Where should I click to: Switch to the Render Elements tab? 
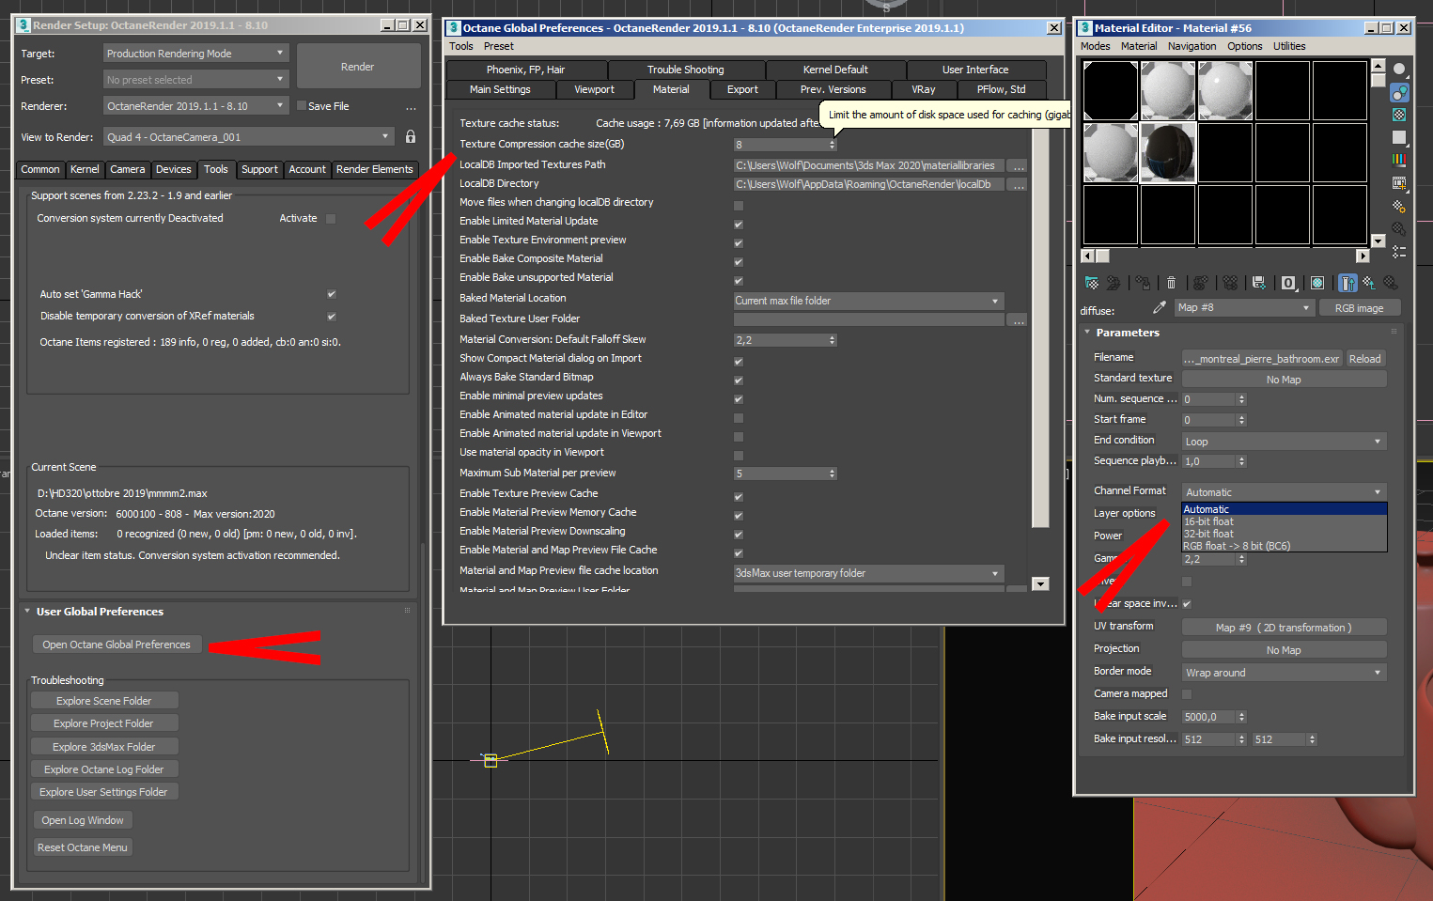[x=374, y=170]
